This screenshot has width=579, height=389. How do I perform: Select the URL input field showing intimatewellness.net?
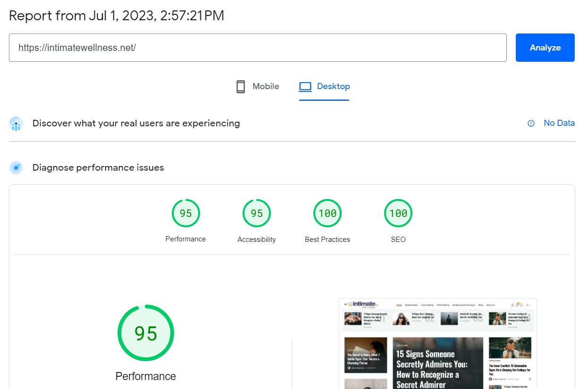[258, 47]
